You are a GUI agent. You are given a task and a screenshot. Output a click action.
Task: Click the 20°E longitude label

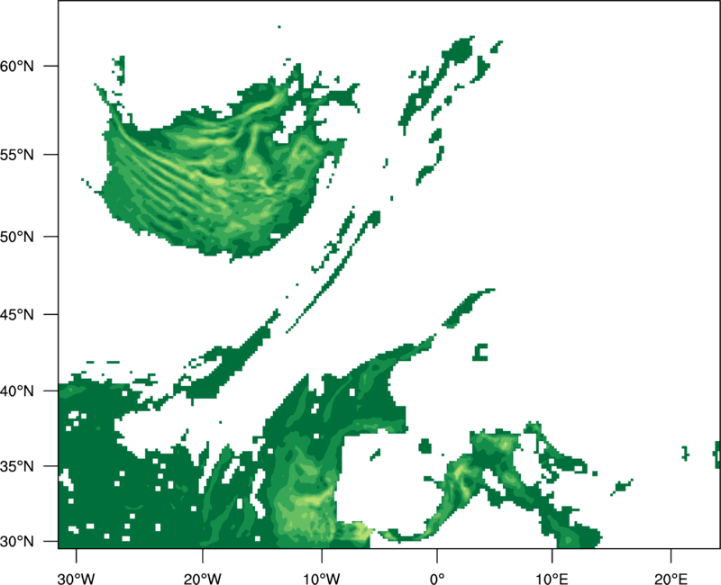click(671, 579)
